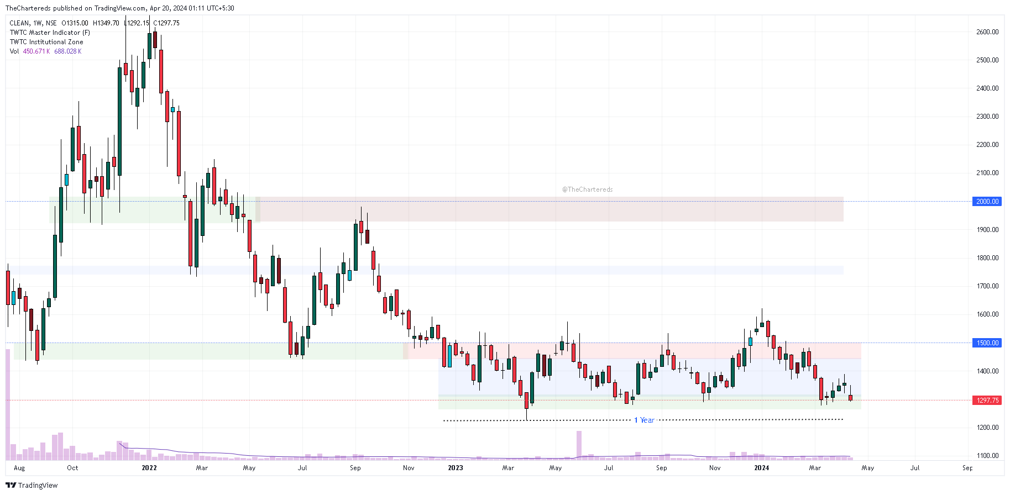Click the 2023 year label on time axis
1010x495 pixels.
456,468
